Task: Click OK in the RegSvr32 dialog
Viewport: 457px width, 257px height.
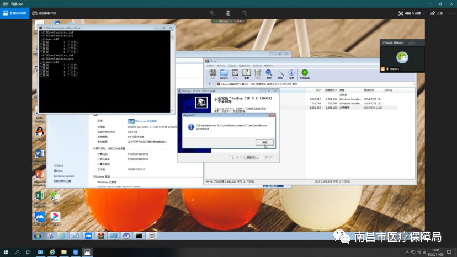Action: [x=264, y=142]
